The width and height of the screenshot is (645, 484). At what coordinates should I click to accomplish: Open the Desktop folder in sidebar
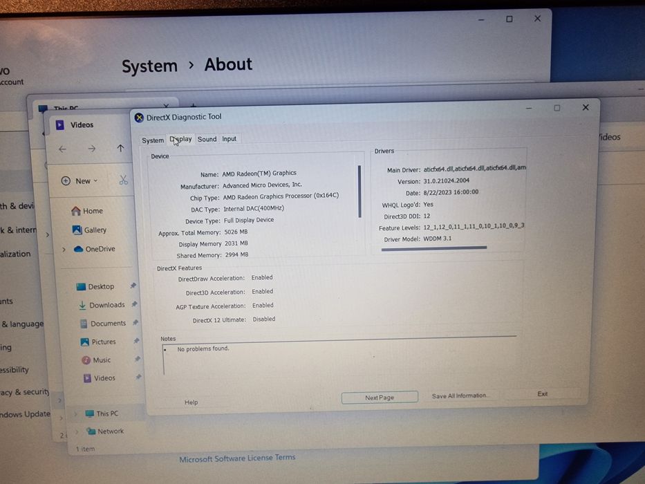[x=95, y=286]
